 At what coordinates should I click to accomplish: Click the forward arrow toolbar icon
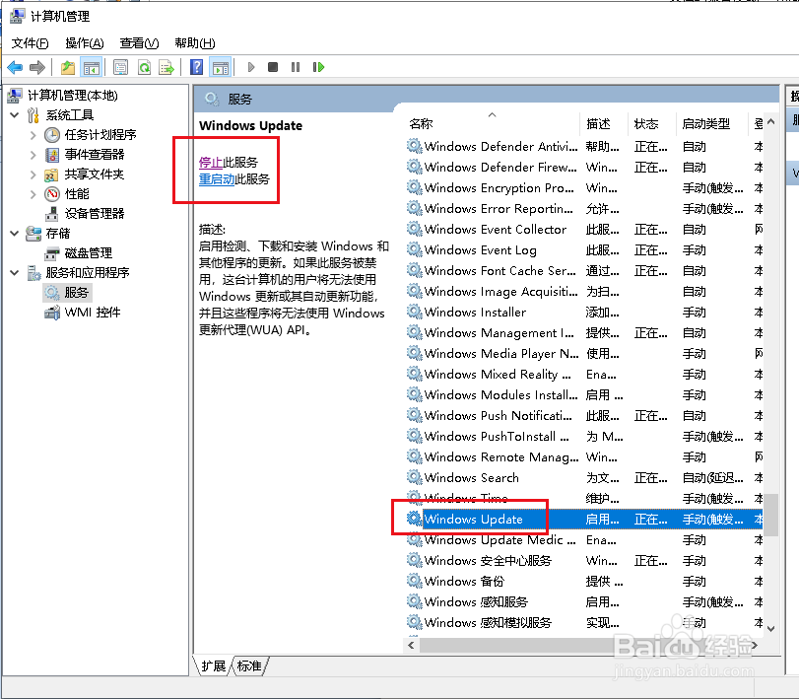[37, 67]
